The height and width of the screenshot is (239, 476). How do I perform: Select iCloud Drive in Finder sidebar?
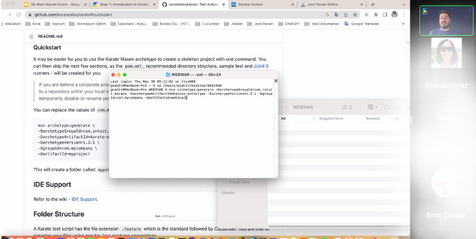tap(236, 182)
